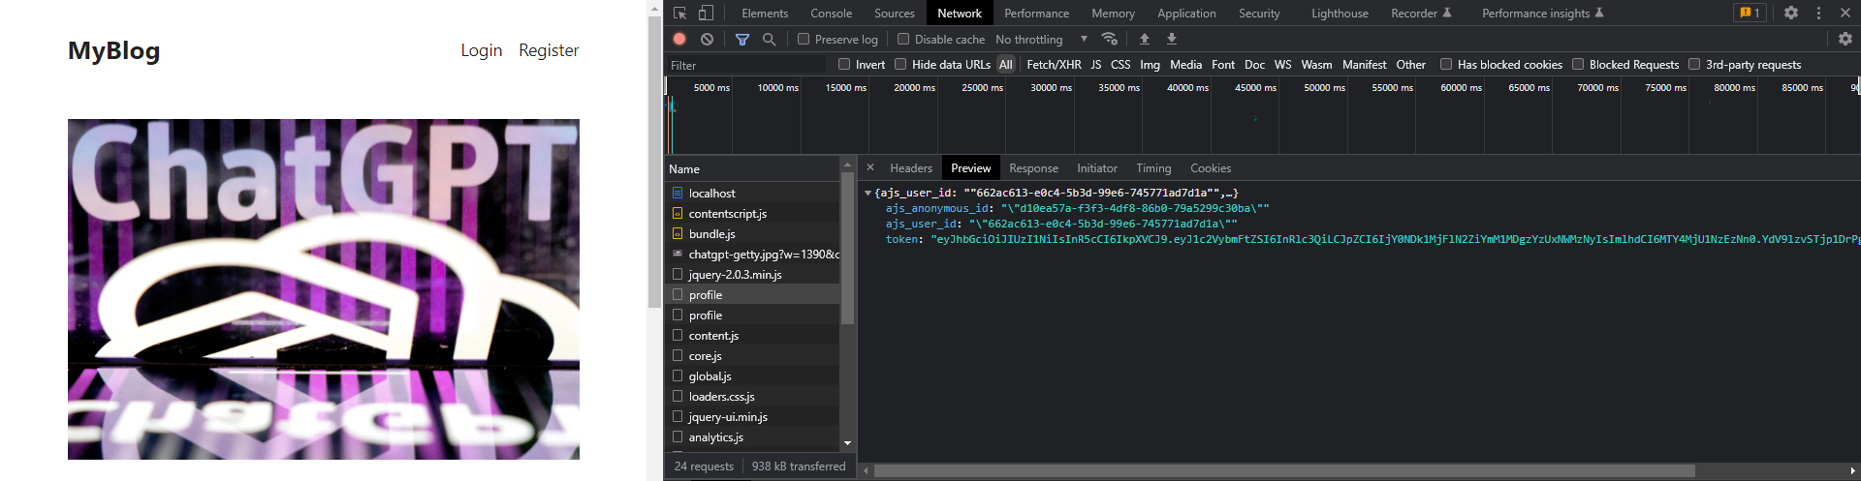Open the Security tab
Viewport: 1861px width, 481px height.
(x=1259, y=14)
